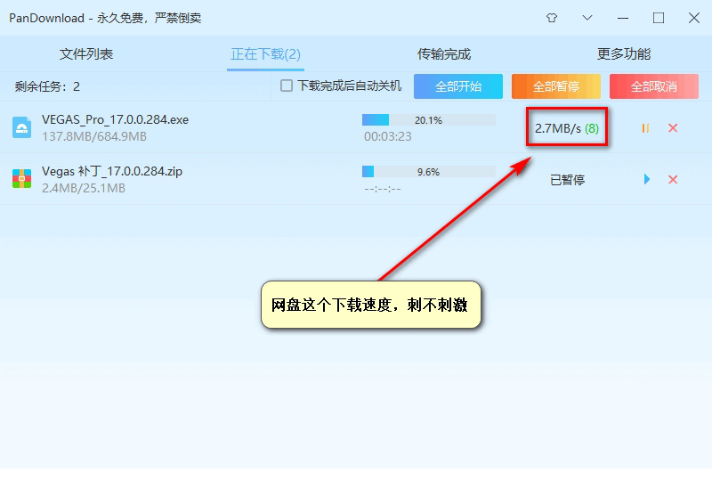Close the PanDownload window
Image resolution: width=712 pixels, height=489 pixels.
(x=694, y=18)
